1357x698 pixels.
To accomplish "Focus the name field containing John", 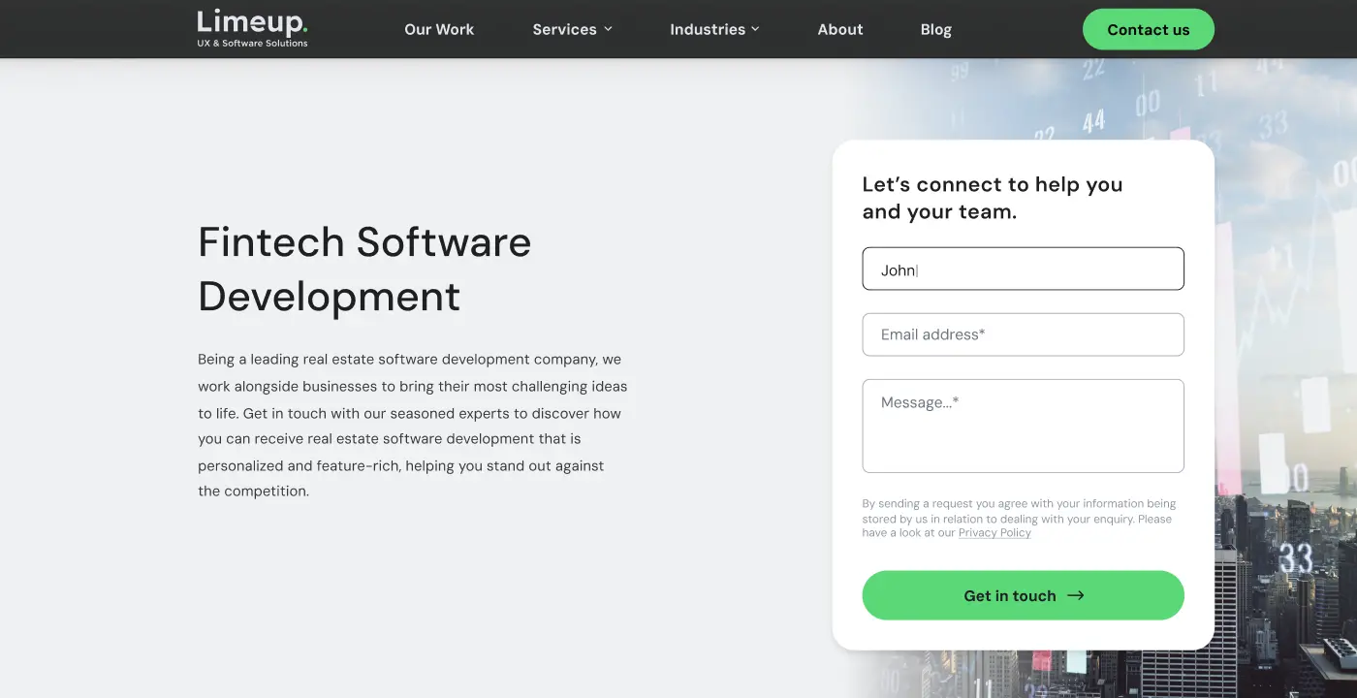I will (1023, 269).
